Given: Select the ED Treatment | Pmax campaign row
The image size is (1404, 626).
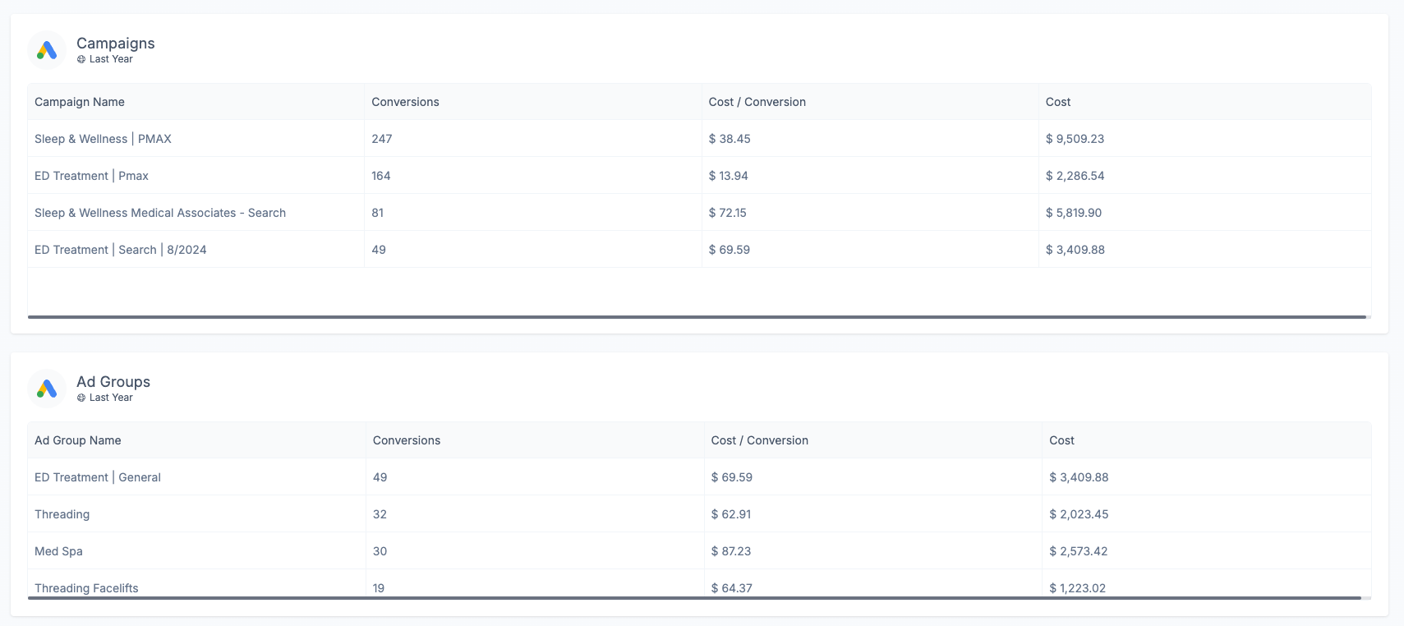Looking at the screenshot, I should click(x=699, y=176).
